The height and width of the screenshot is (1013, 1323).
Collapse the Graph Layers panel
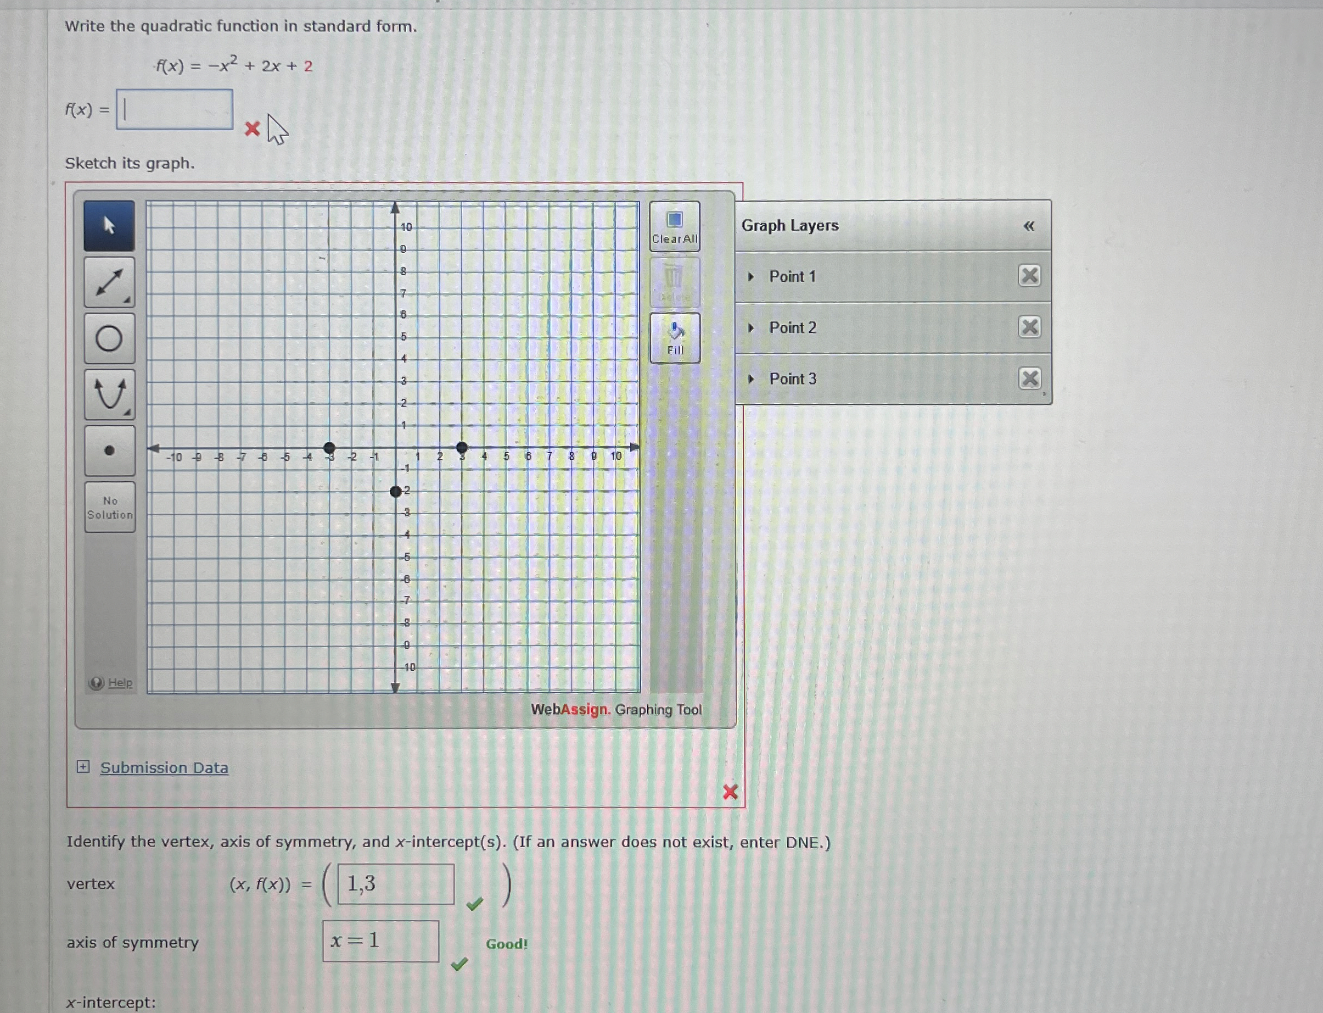pos(1028,226)
